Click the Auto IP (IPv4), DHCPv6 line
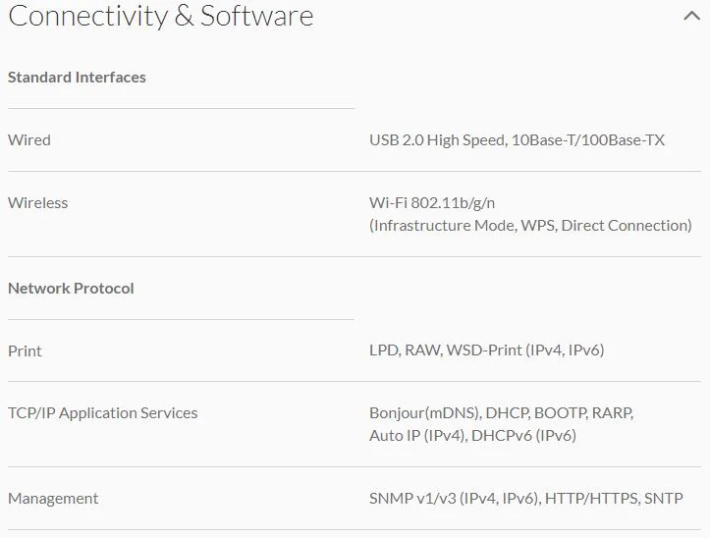 click(x=472, y=436)
